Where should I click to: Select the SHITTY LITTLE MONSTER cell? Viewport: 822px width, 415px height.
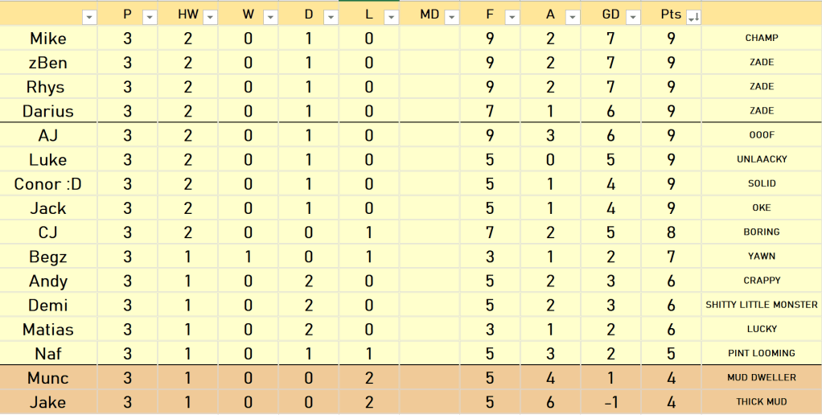[761, 305]
